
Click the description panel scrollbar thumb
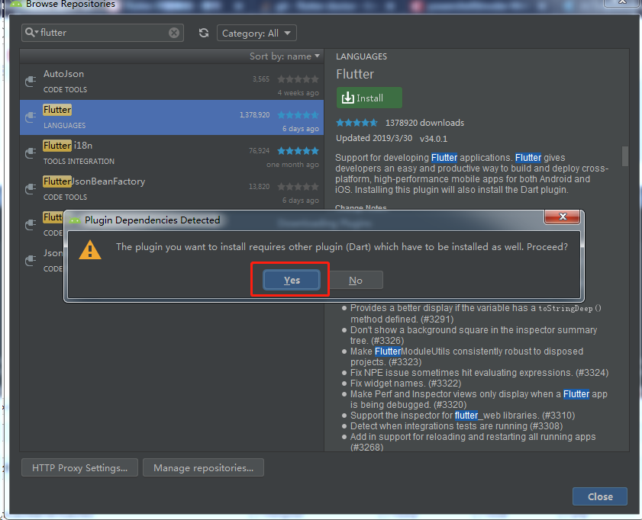point(624,156)
